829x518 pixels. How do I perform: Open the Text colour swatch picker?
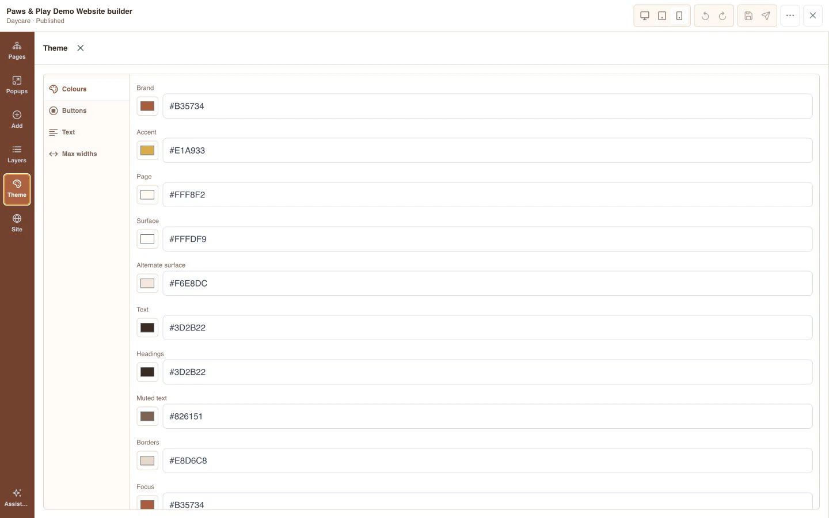point(147,327)
